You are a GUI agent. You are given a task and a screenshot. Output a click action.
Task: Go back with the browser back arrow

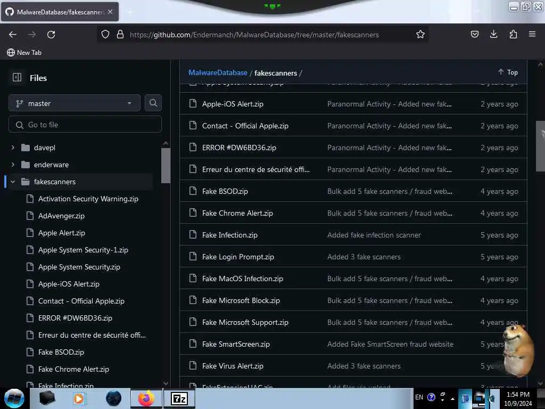(x=13, y=35)
